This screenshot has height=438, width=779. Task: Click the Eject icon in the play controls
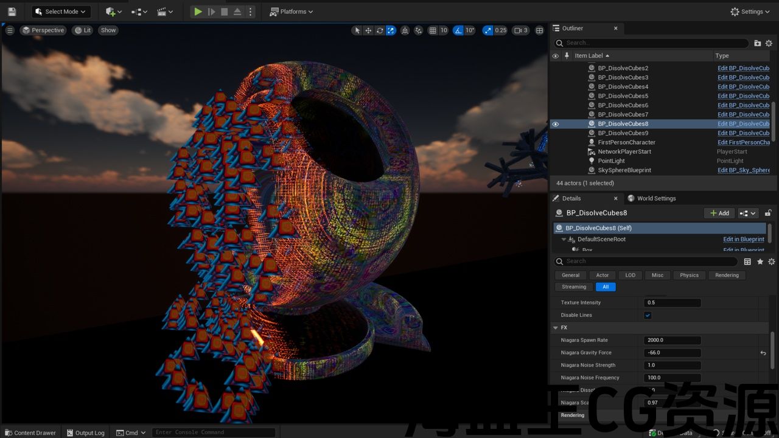[237, 12]
